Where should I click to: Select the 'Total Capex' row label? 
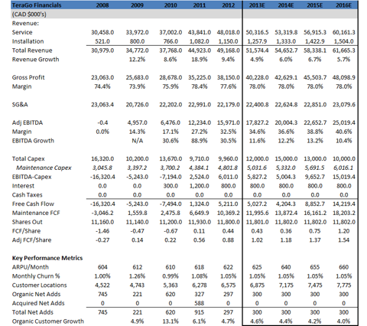pyautogui.click(x=28, y=158)
